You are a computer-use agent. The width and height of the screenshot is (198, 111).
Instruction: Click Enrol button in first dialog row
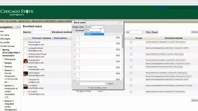pos(118,38)
